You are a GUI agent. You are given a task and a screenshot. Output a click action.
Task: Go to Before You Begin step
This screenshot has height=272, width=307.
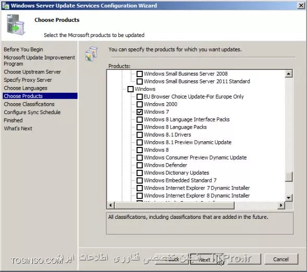23,50
